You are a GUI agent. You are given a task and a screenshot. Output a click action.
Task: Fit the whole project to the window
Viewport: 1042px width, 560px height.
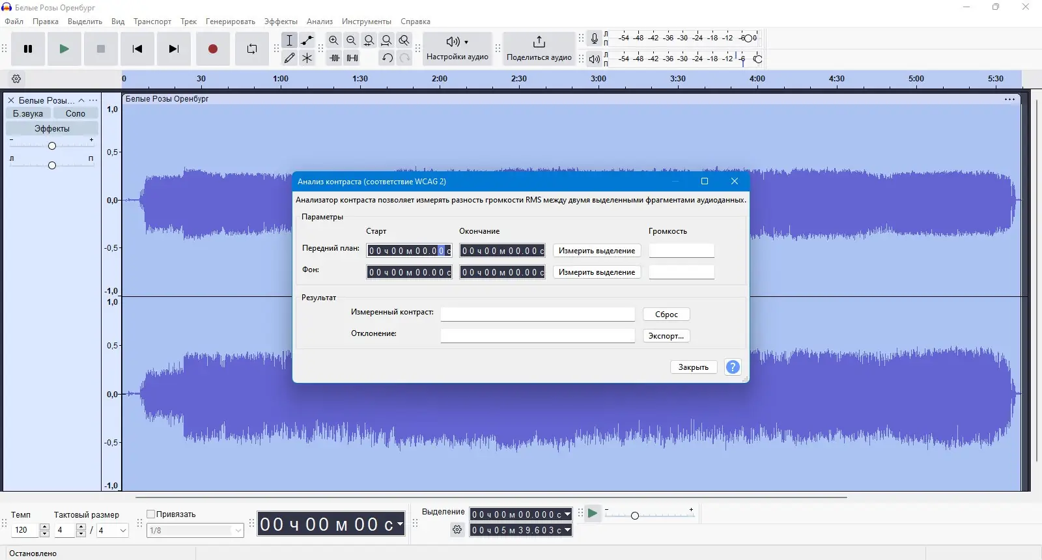tap(387, 40)
